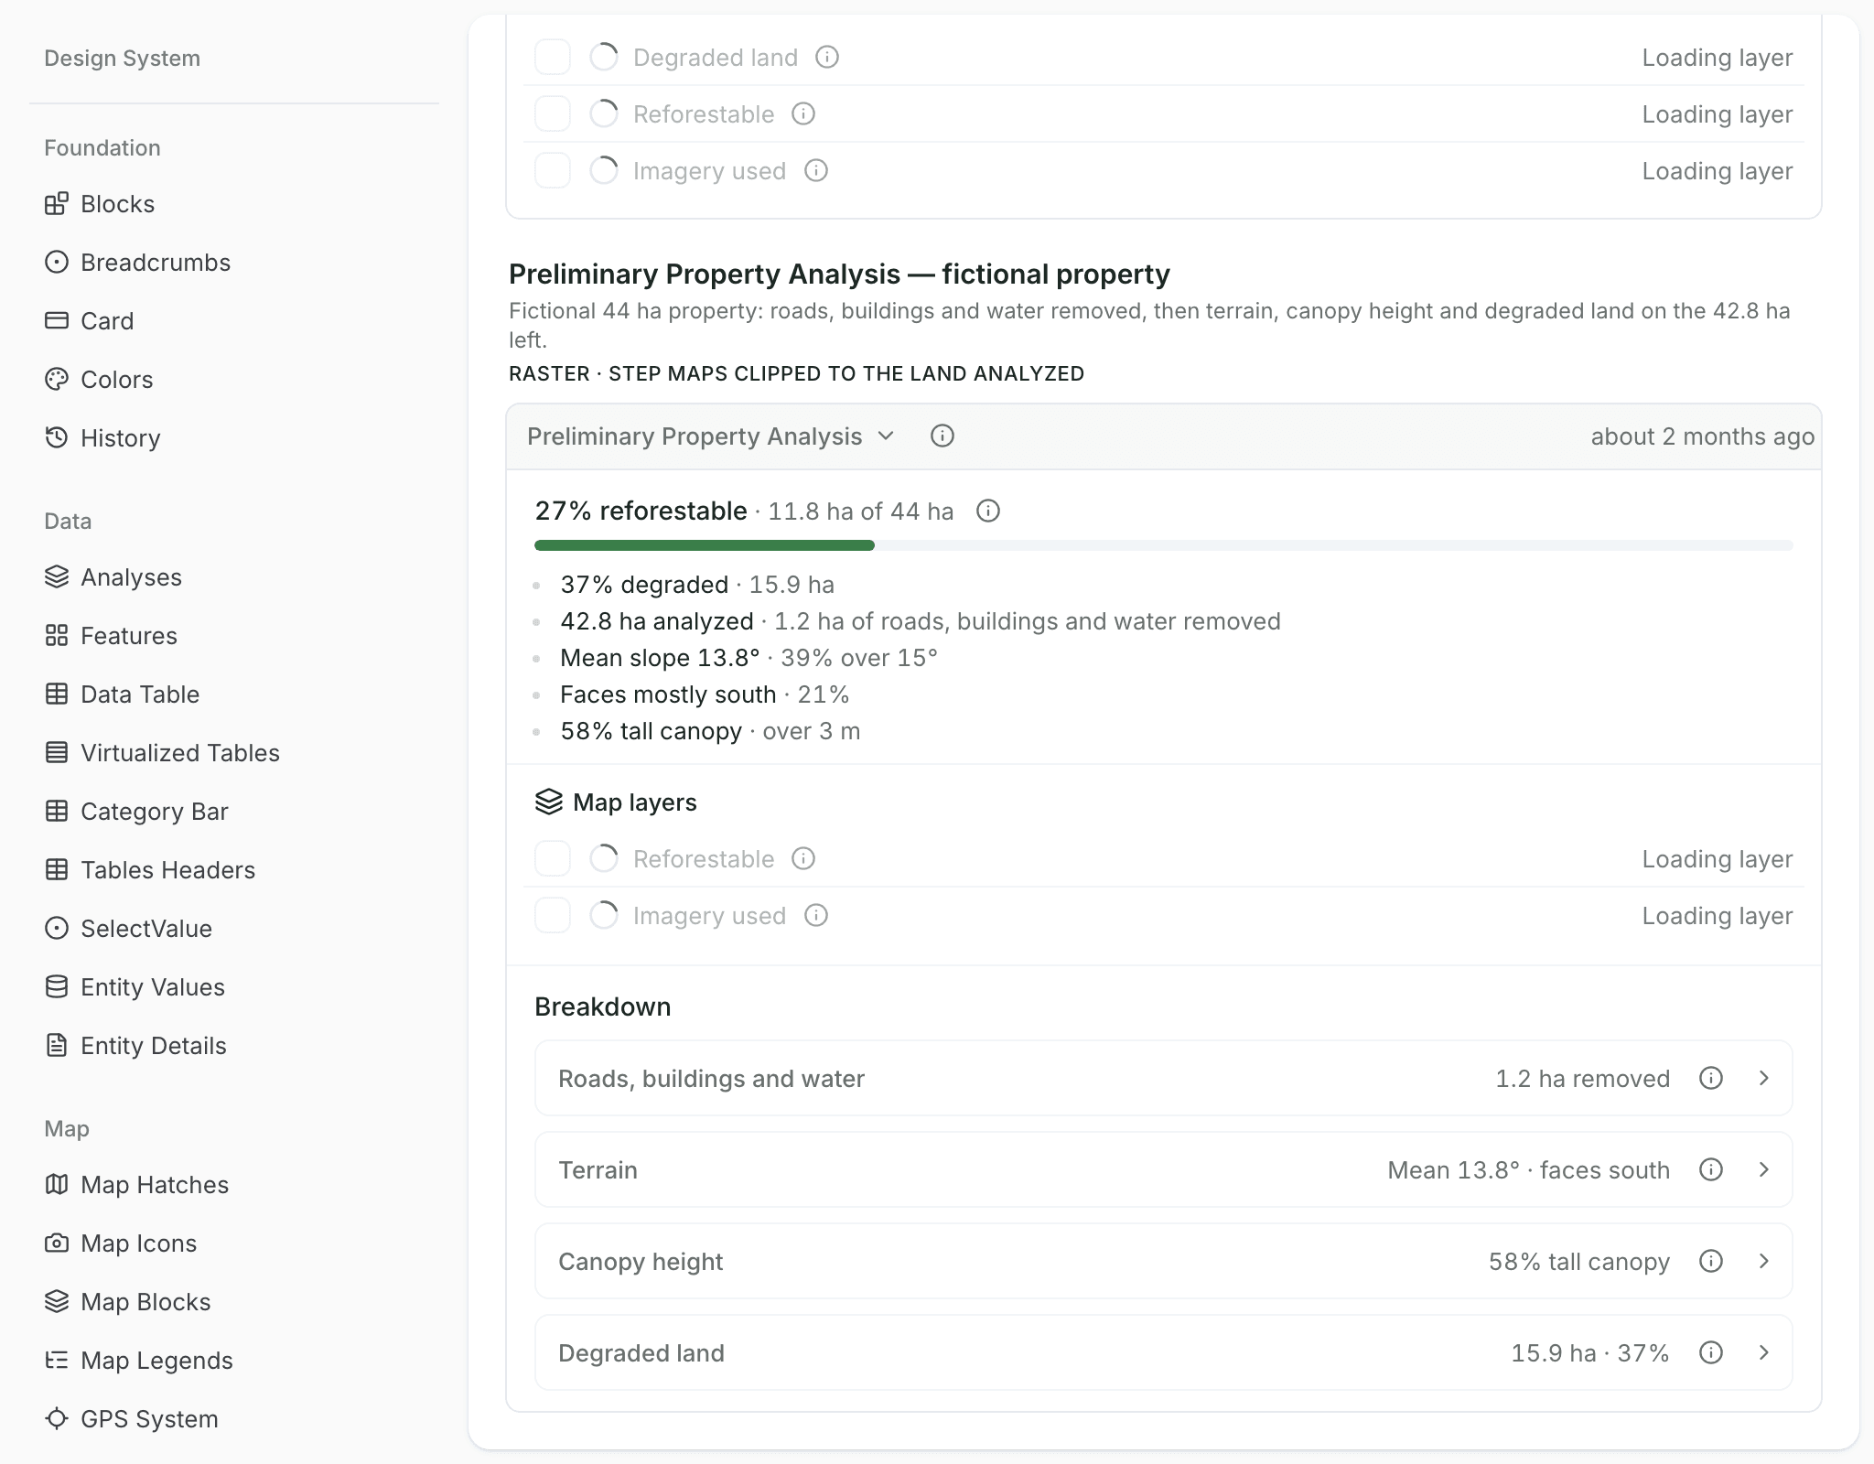Image resolution: width=1874 pixels, height=1464 pixels.
Task: Click the green reforestable progress bar
Action: coord(705,545)
